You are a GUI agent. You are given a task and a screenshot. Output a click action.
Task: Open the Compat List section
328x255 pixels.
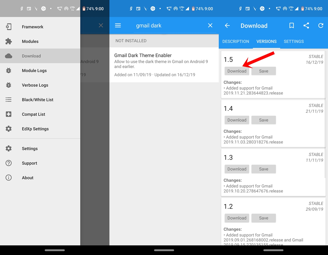[8, 114]
